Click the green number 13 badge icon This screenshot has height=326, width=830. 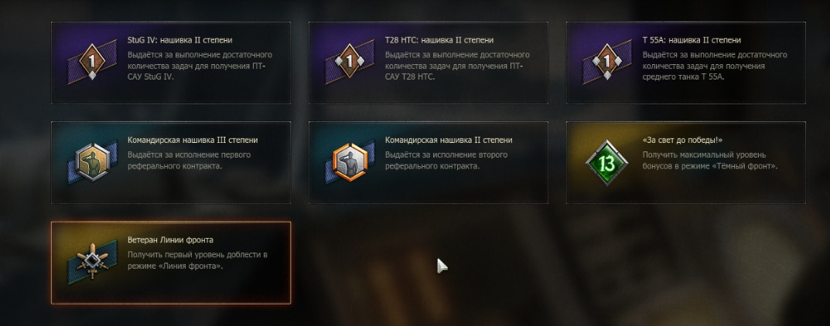607,163
